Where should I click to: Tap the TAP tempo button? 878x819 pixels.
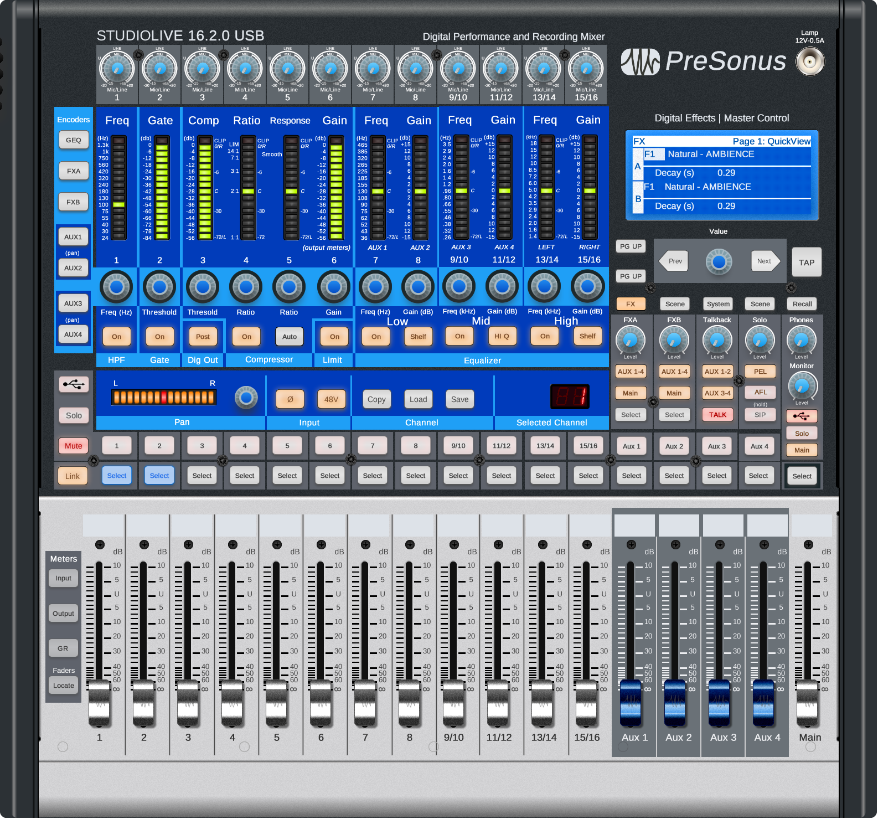point(806,262)
